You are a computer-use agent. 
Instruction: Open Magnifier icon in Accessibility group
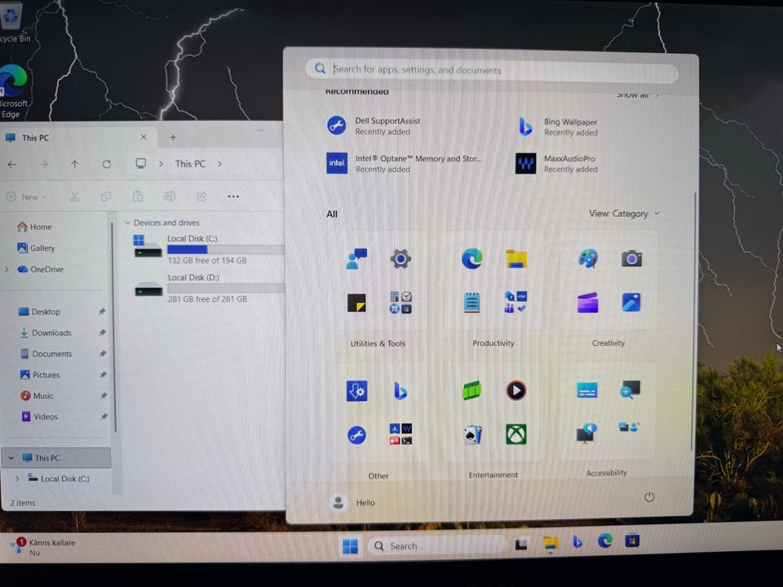[630, 390]
